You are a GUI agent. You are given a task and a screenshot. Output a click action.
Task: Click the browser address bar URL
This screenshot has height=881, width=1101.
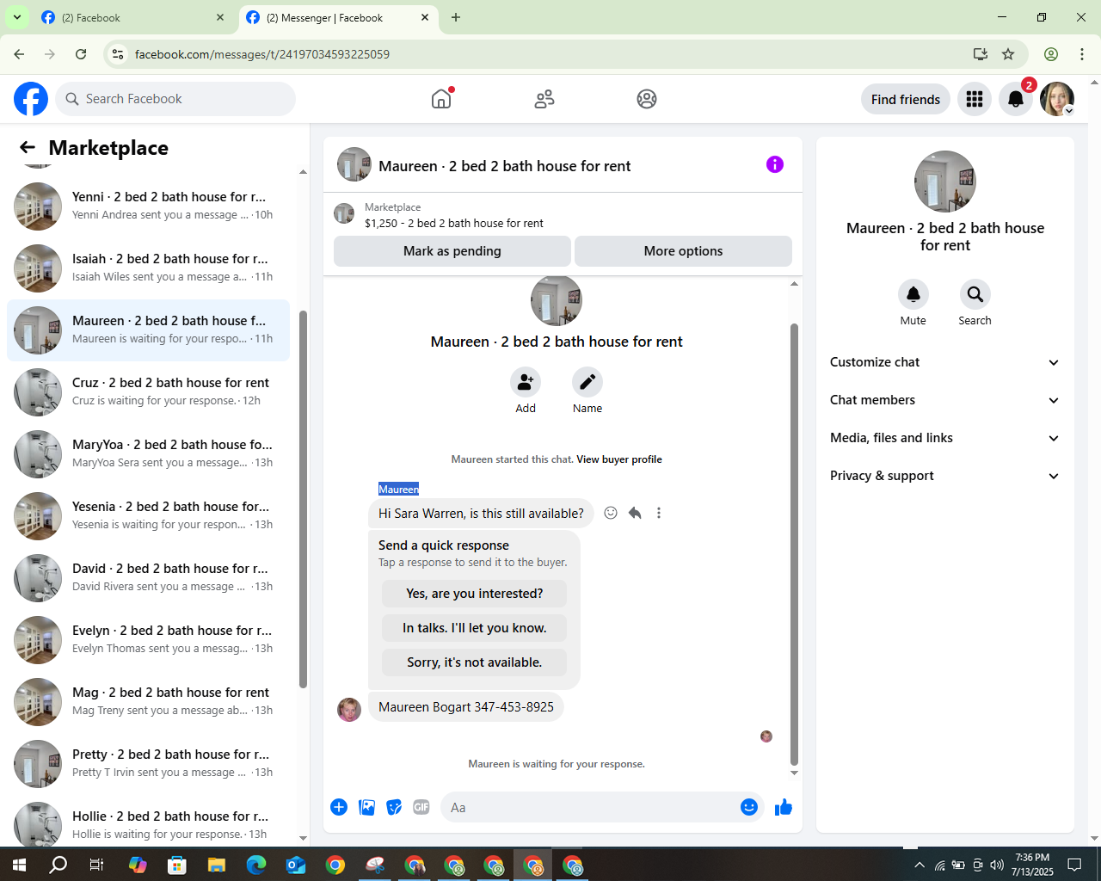pos(262,54)
